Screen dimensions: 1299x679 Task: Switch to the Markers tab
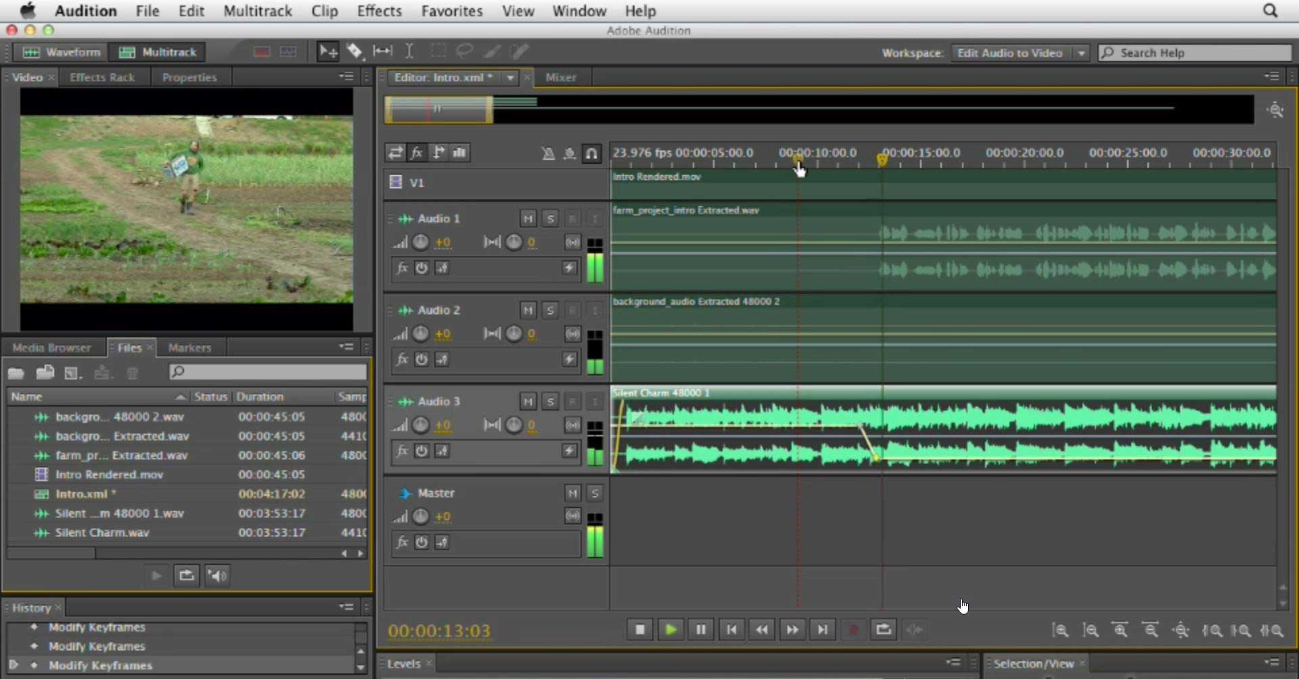[x=189, y=348]
